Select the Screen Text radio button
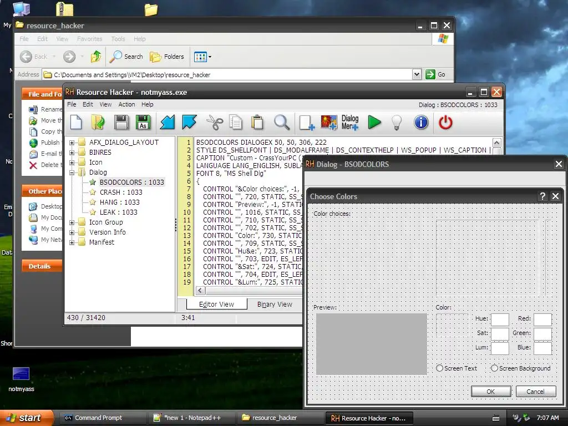 (439, 368)
